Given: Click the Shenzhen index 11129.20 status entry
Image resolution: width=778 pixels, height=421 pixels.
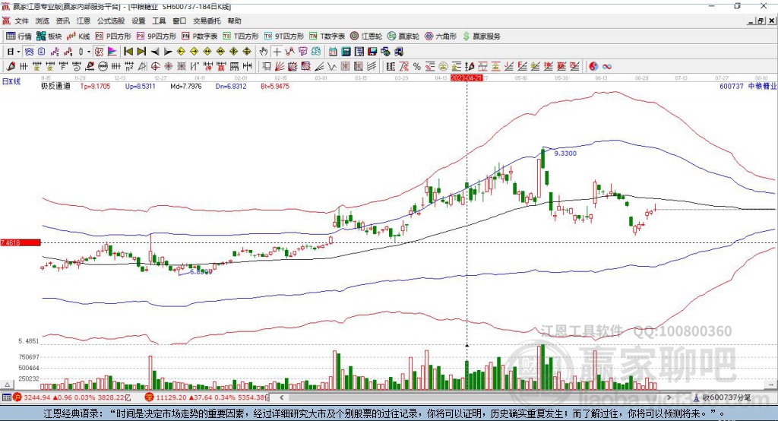Looking at the screenshot, I should [x=207, y=397].
